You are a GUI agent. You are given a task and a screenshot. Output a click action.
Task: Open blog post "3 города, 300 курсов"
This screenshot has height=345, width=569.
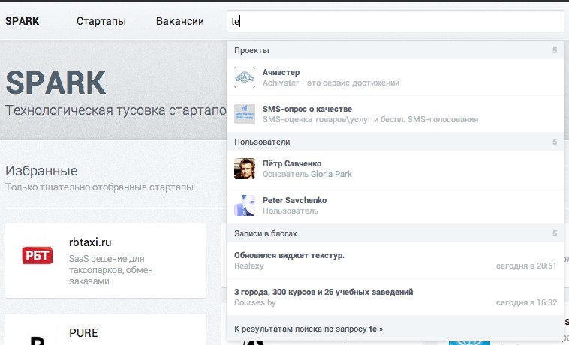[324, 292]
